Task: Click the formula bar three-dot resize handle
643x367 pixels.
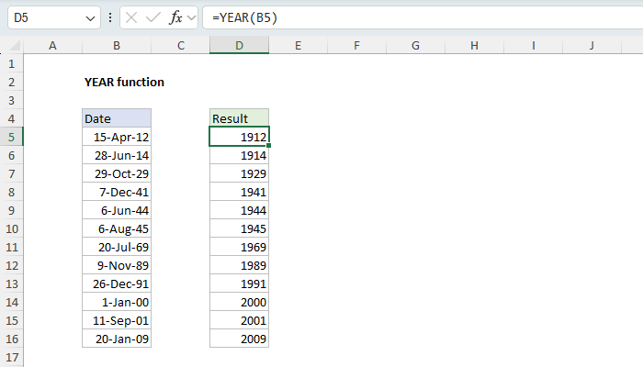Action: click(x=110, y=17)
